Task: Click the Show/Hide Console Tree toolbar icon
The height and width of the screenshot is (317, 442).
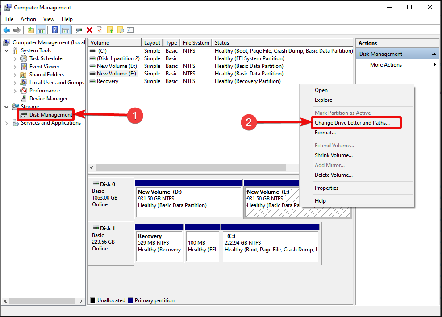Action: [42, 30]
